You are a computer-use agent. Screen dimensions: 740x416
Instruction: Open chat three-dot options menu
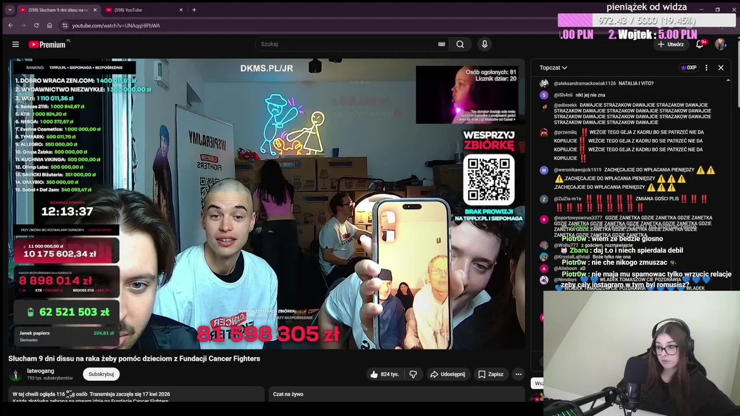tap(706, 68)
